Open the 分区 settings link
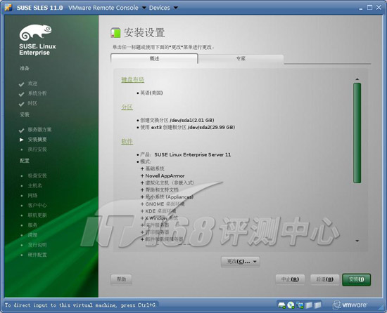Viewport: 387px width, 313px height. click(x=127, y=107)
